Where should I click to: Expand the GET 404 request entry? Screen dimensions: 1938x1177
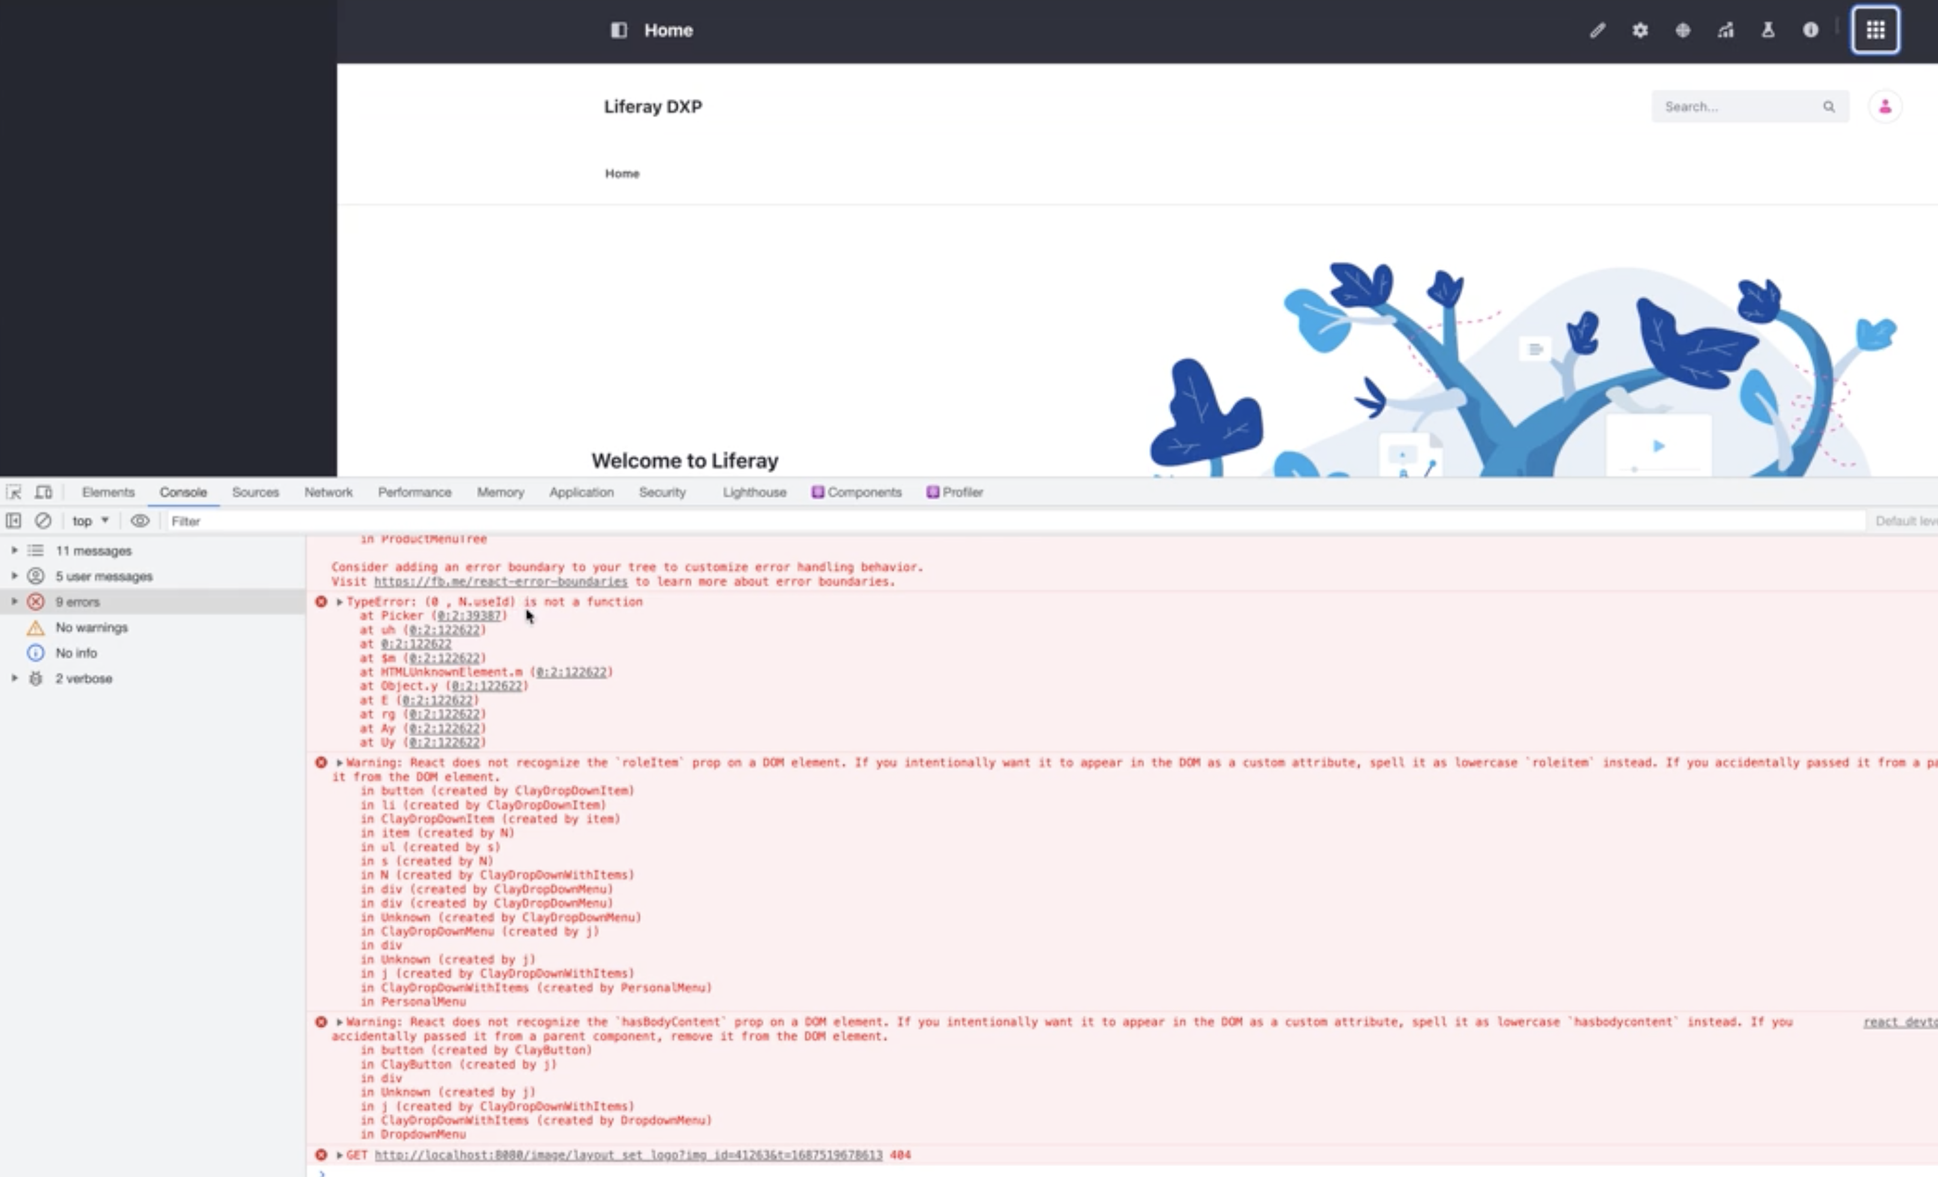click(340, 1155)
